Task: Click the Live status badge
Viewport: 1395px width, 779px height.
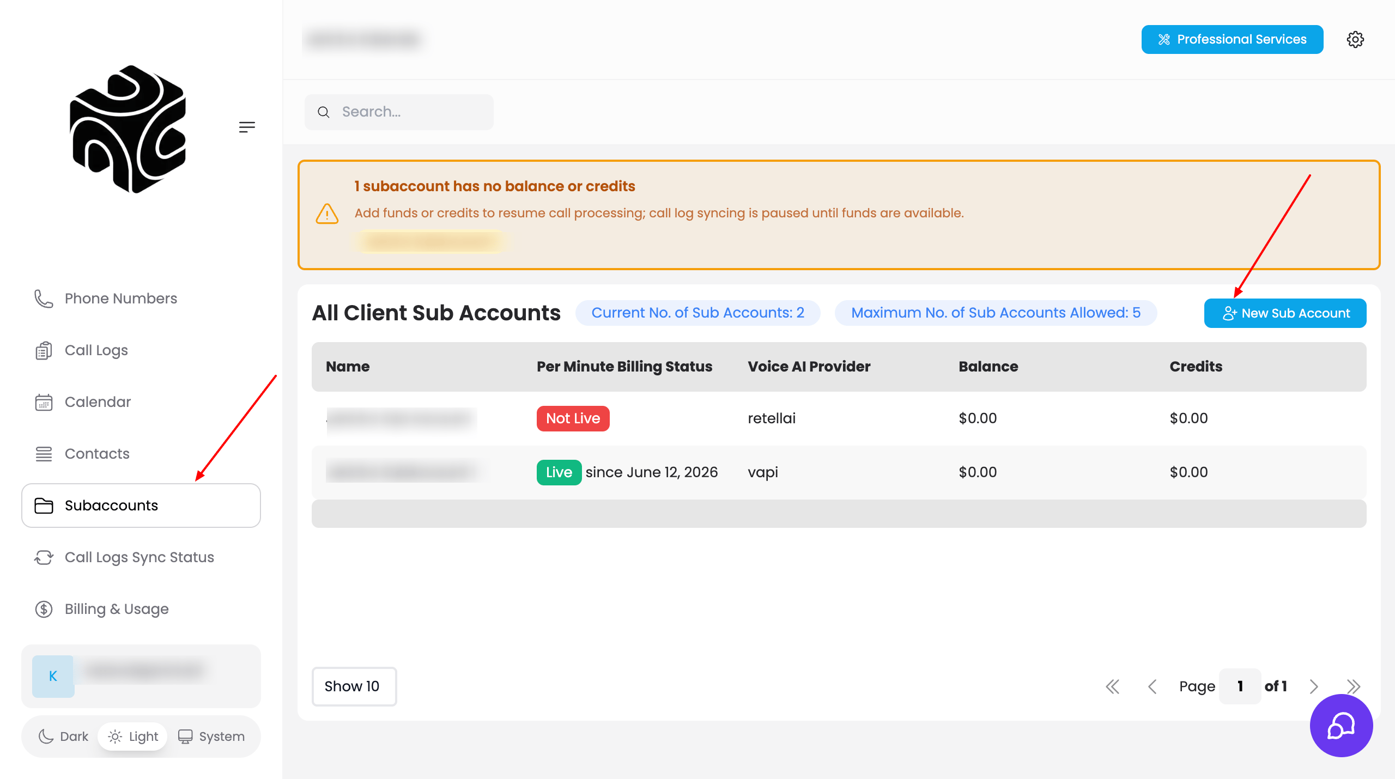Action: [x=559, y=472]
